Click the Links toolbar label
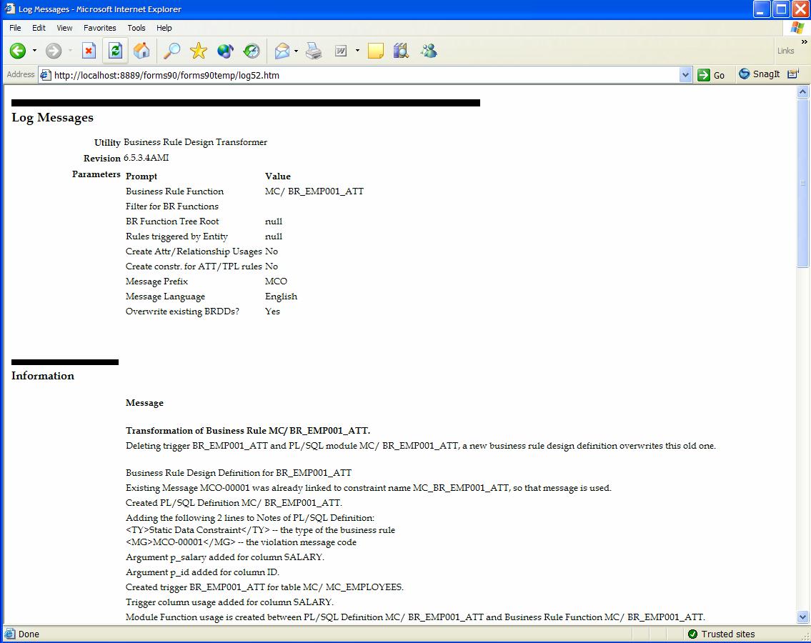 click(x=786, y=51)
